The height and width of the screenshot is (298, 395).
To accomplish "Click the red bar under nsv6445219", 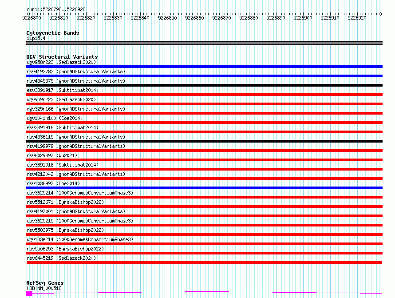I will (204, 262).
